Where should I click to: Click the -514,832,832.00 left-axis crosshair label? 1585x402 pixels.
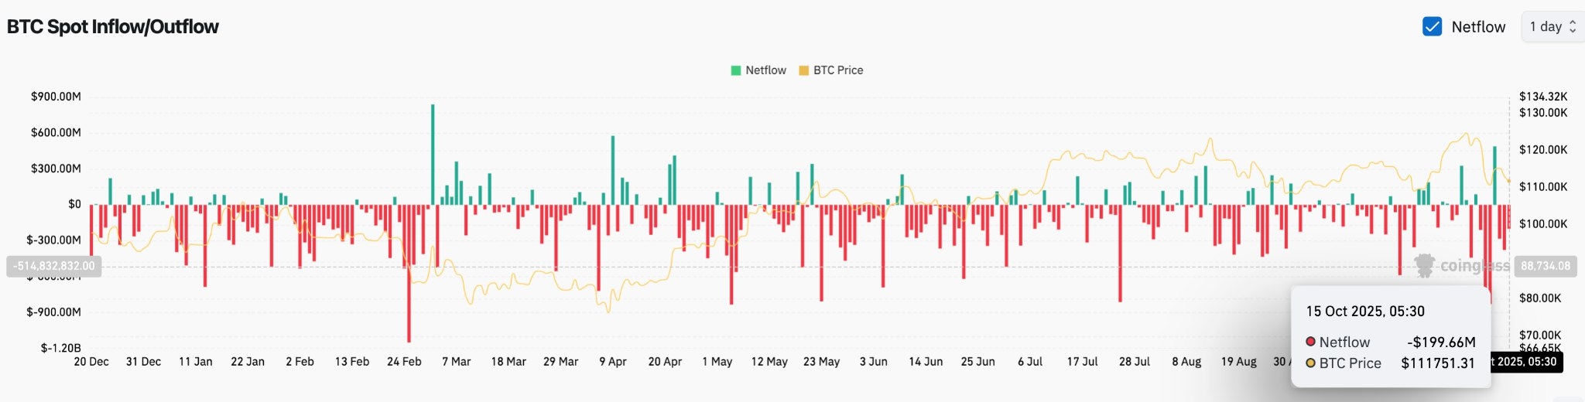tap(53, 266)
